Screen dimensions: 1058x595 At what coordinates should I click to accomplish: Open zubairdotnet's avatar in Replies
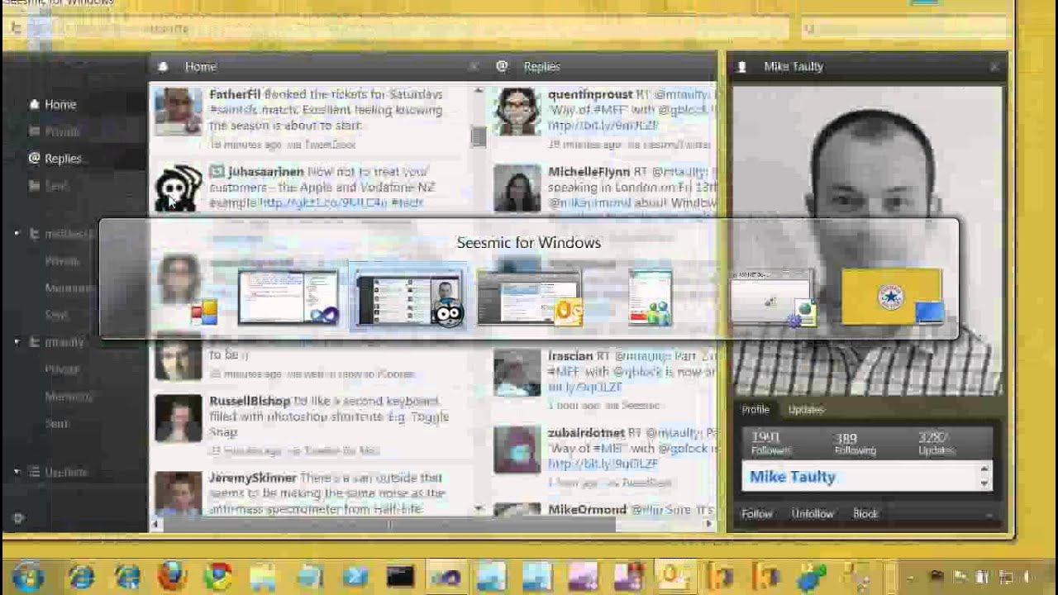[x=517, y=449]
